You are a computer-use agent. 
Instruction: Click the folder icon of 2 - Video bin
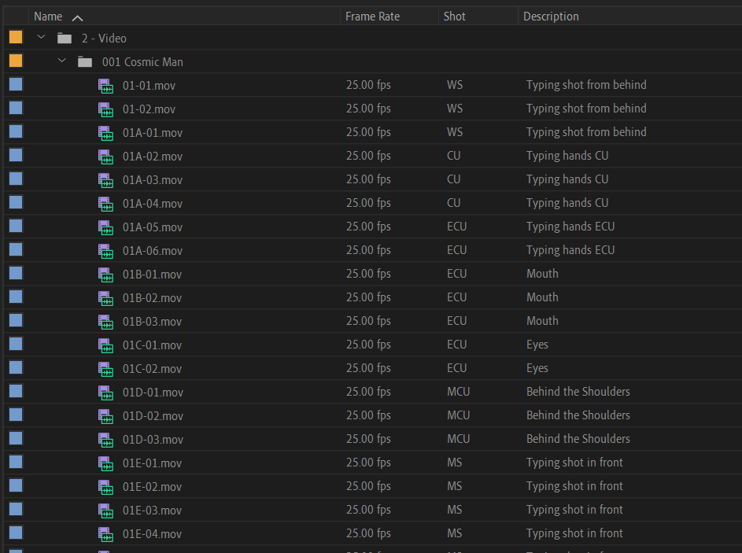pyautogui.click(x=65, y=39)
